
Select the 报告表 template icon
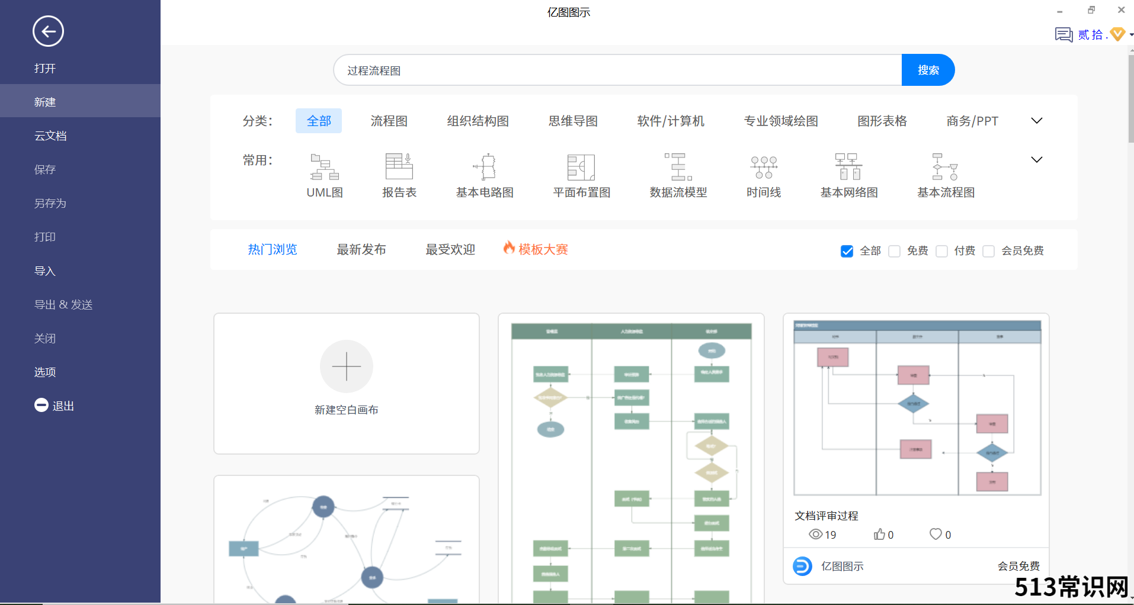pyautogui.click(x=399, y=166)
